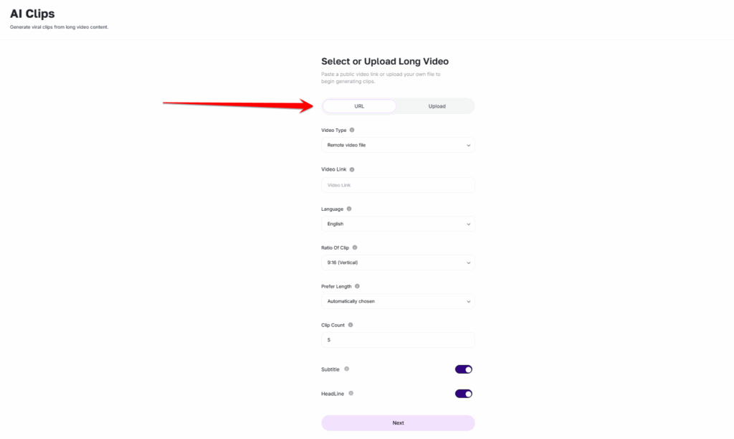Click the Subtitle info icon
The image size is (734, 439).
(346, 369)
